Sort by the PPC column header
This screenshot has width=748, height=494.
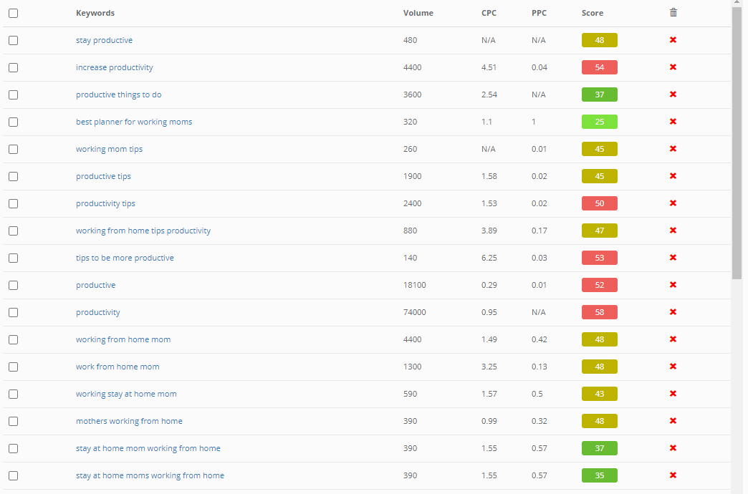(539, 13)
